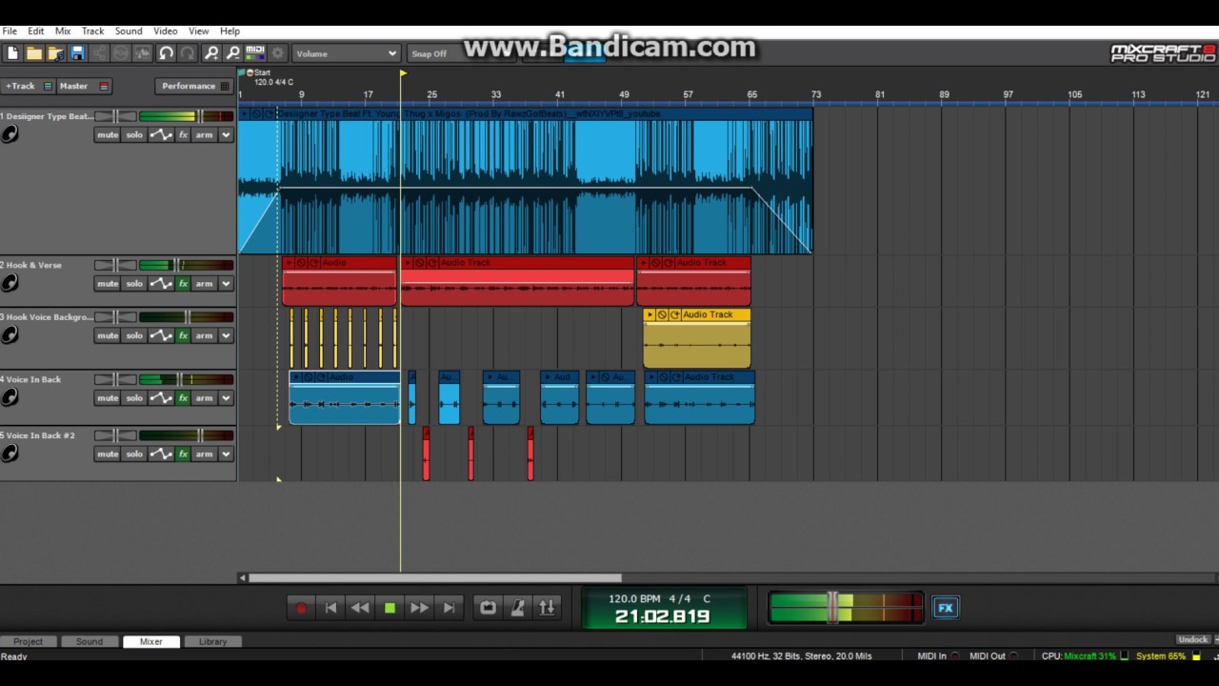The height and width of the screenshot is (686, 1219).
Task: Open a project via the folder icon
Action: click(34, 53)
